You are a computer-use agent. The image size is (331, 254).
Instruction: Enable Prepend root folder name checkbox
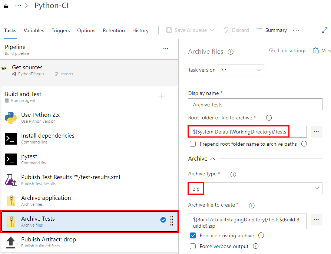pyautogui.click(x=193, y=144)
